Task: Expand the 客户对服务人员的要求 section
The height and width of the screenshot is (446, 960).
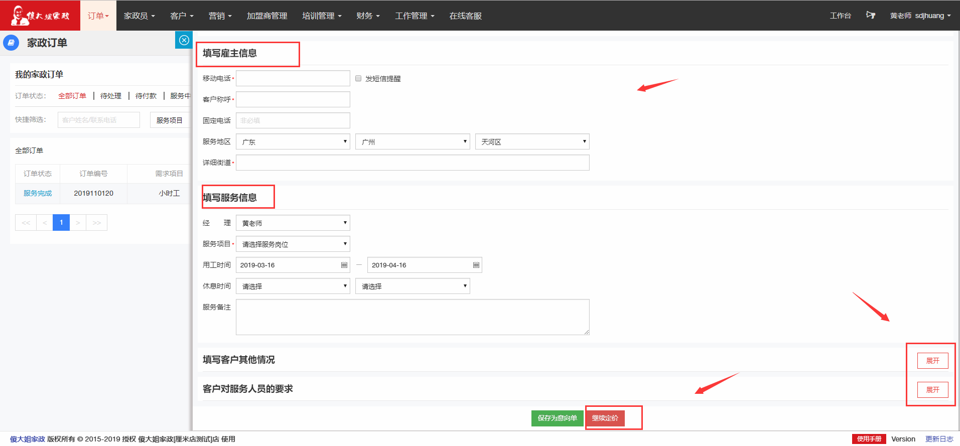Action: (x=932, y=390)
